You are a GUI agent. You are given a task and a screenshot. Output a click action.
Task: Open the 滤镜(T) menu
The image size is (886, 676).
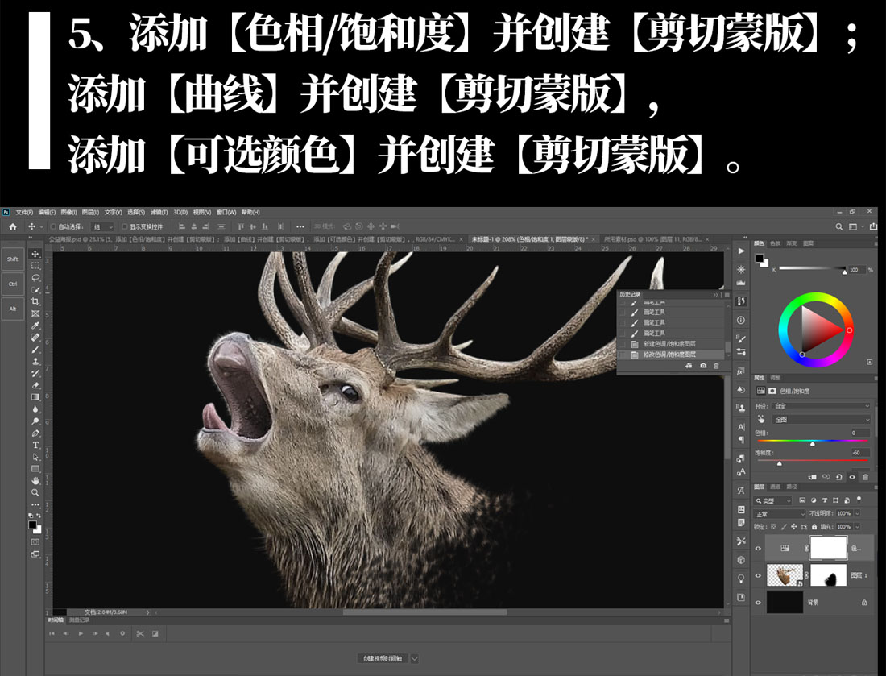(159, 213)
